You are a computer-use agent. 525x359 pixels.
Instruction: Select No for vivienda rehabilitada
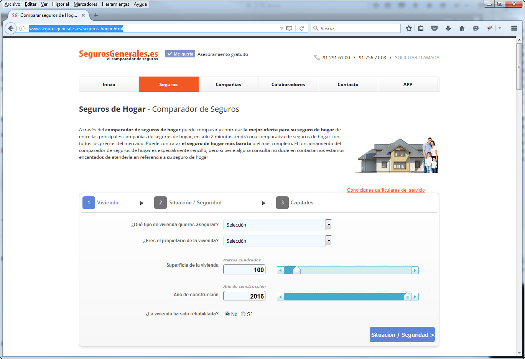coord(227,313)
